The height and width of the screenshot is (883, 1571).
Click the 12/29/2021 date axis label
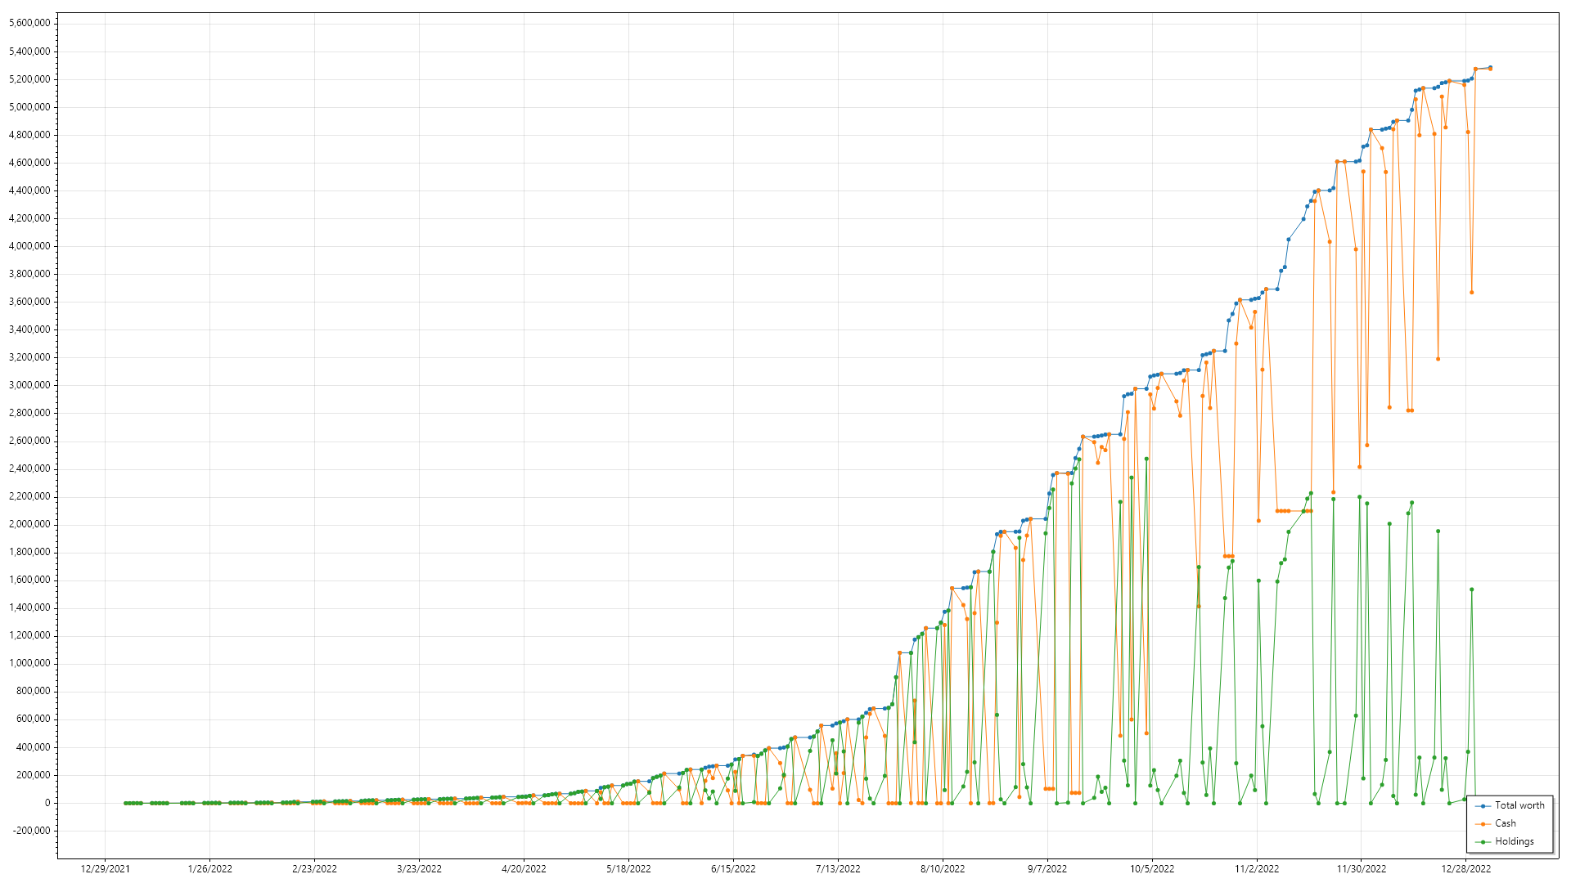click(x=105, y=869)
